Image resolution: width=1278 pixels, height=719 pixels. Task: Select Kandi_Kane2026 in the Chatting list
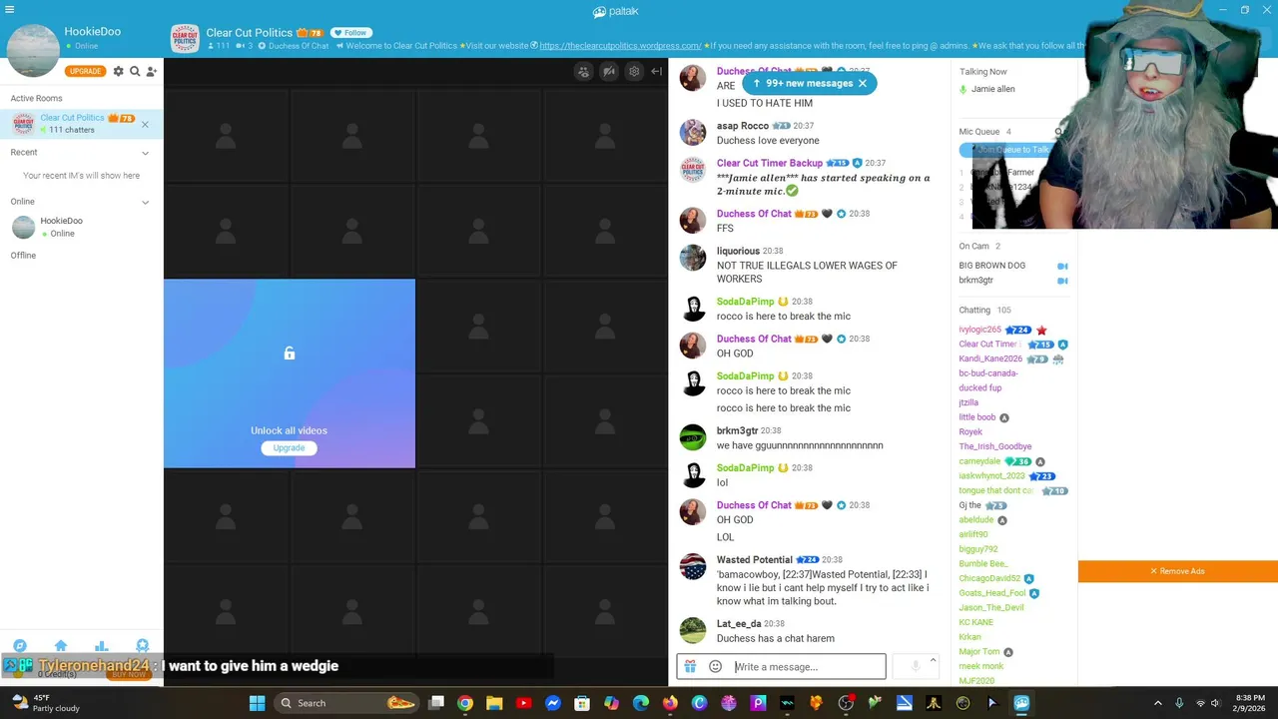click(990, 359)
